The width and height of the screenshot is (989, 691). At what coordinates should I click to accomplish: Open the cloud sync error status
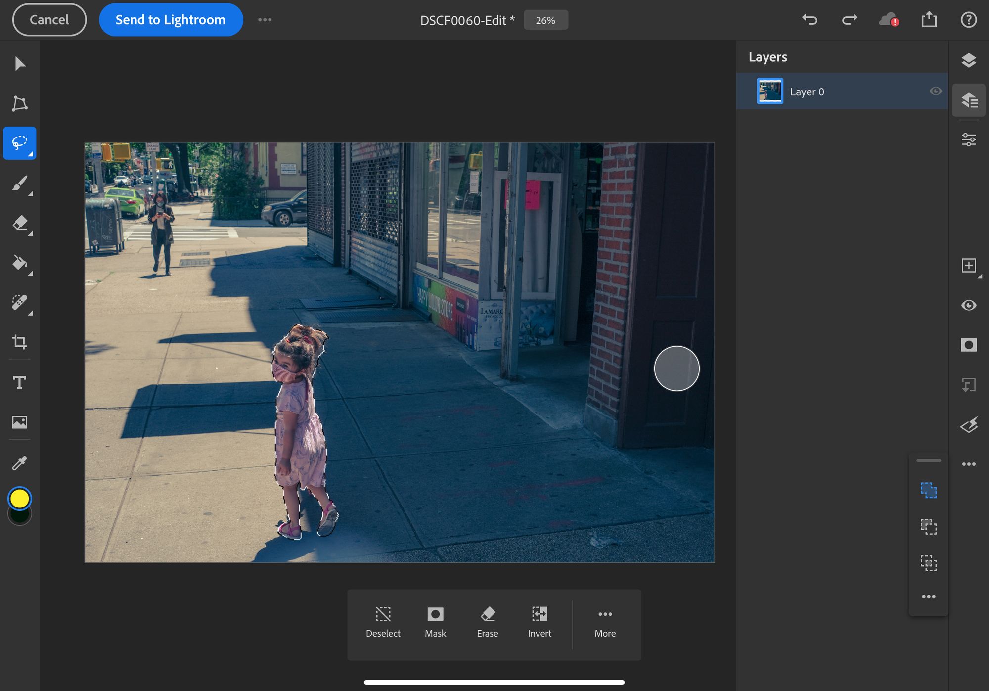889,20
